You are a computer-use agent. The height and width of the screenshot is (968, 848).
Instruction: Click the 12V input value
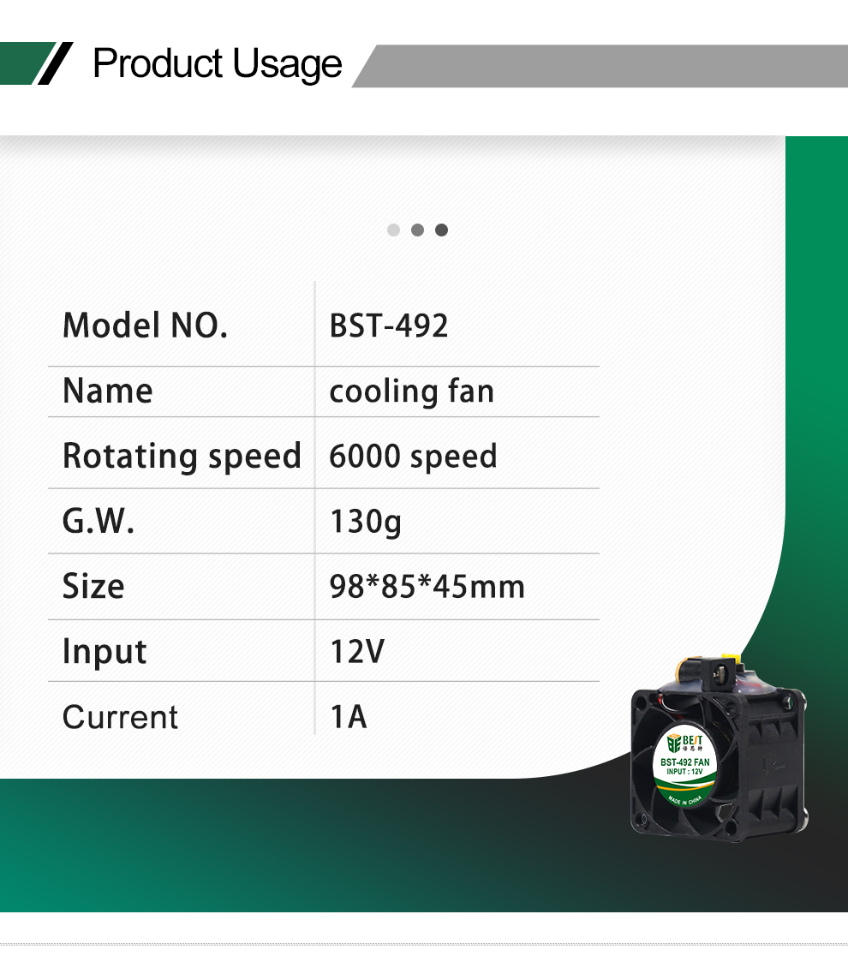coord(357,651)
